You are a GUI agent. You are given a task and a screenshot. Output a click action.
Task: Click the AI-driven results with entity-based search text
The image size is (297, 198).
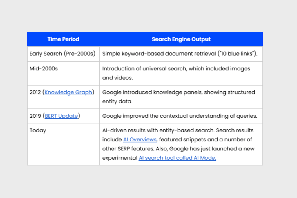tap(178, 144)
